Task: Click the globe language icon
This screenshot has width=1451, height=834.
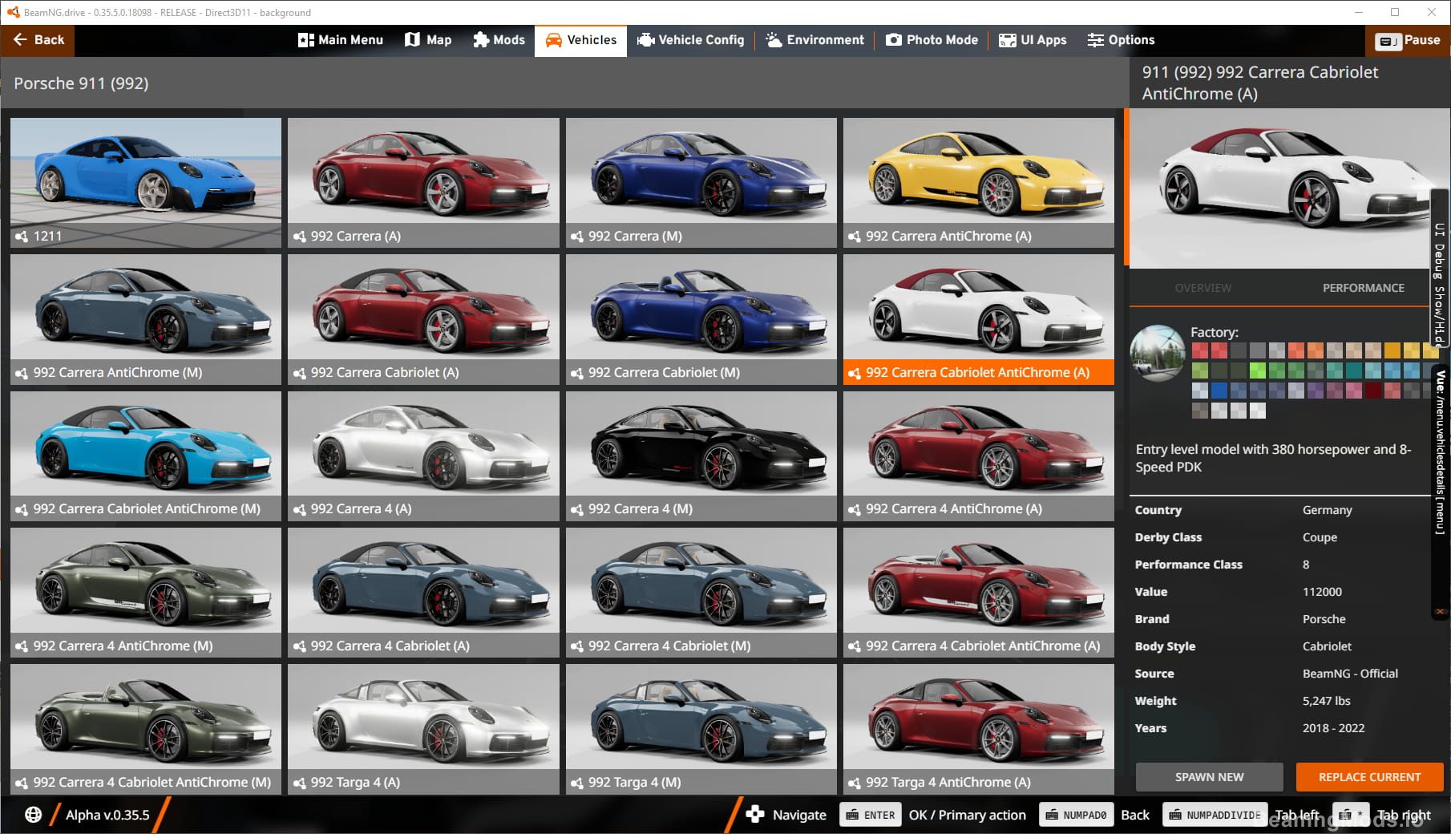Action: pos(33,815)
